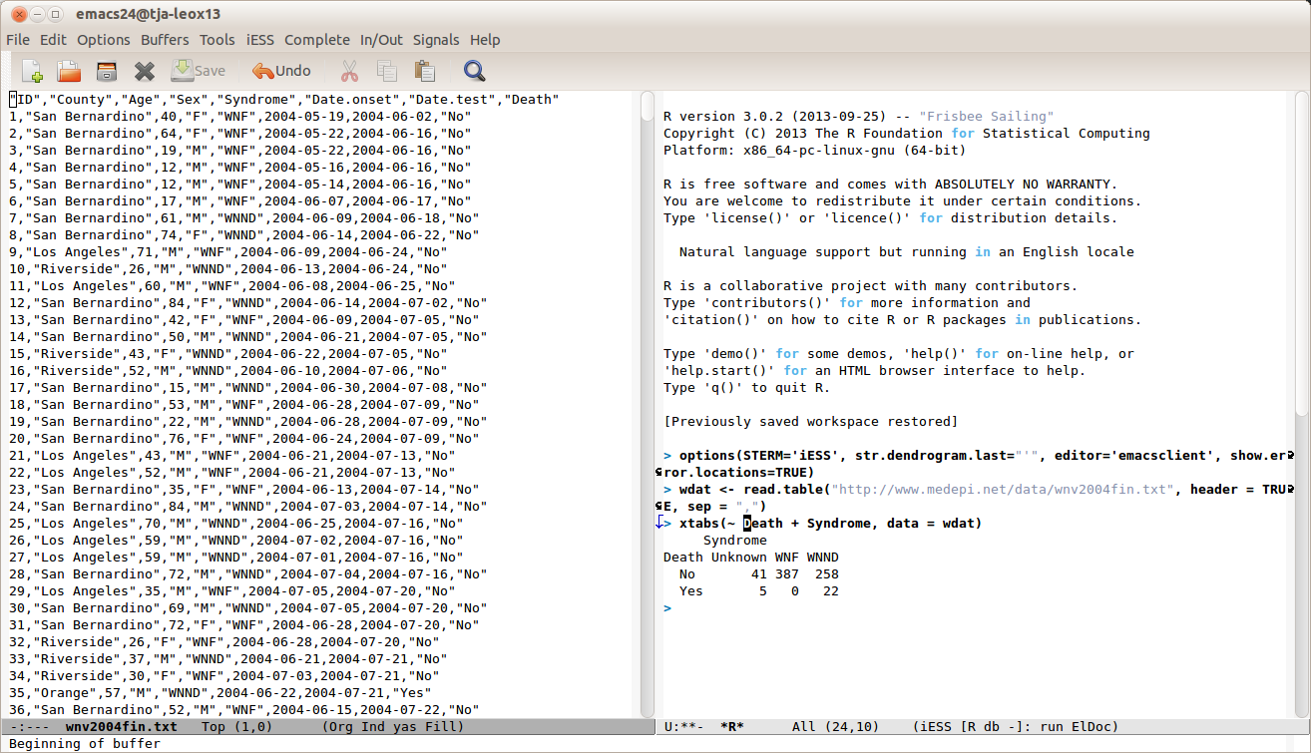Click the New file toolbar icon
The image size is (1311, 753).
click(32, 71)
